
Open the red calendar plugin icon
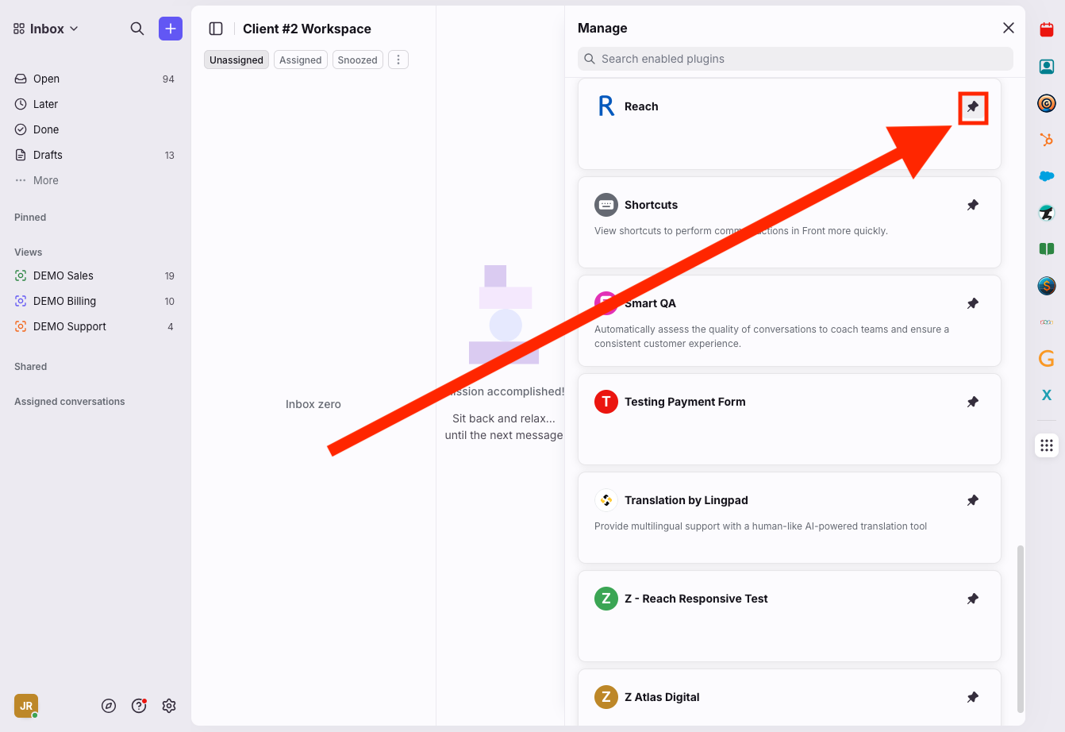click(1046, 29)
